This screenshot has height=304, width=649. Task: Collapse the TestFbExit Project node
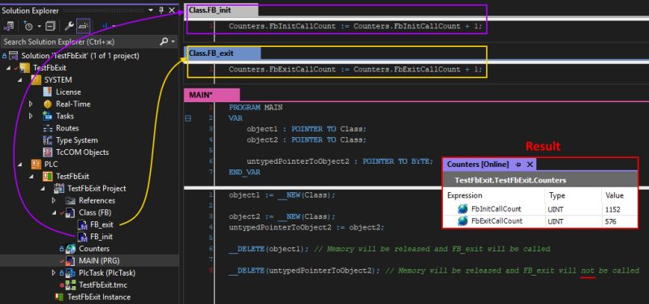pyautogui.click(x=43, y=189)
